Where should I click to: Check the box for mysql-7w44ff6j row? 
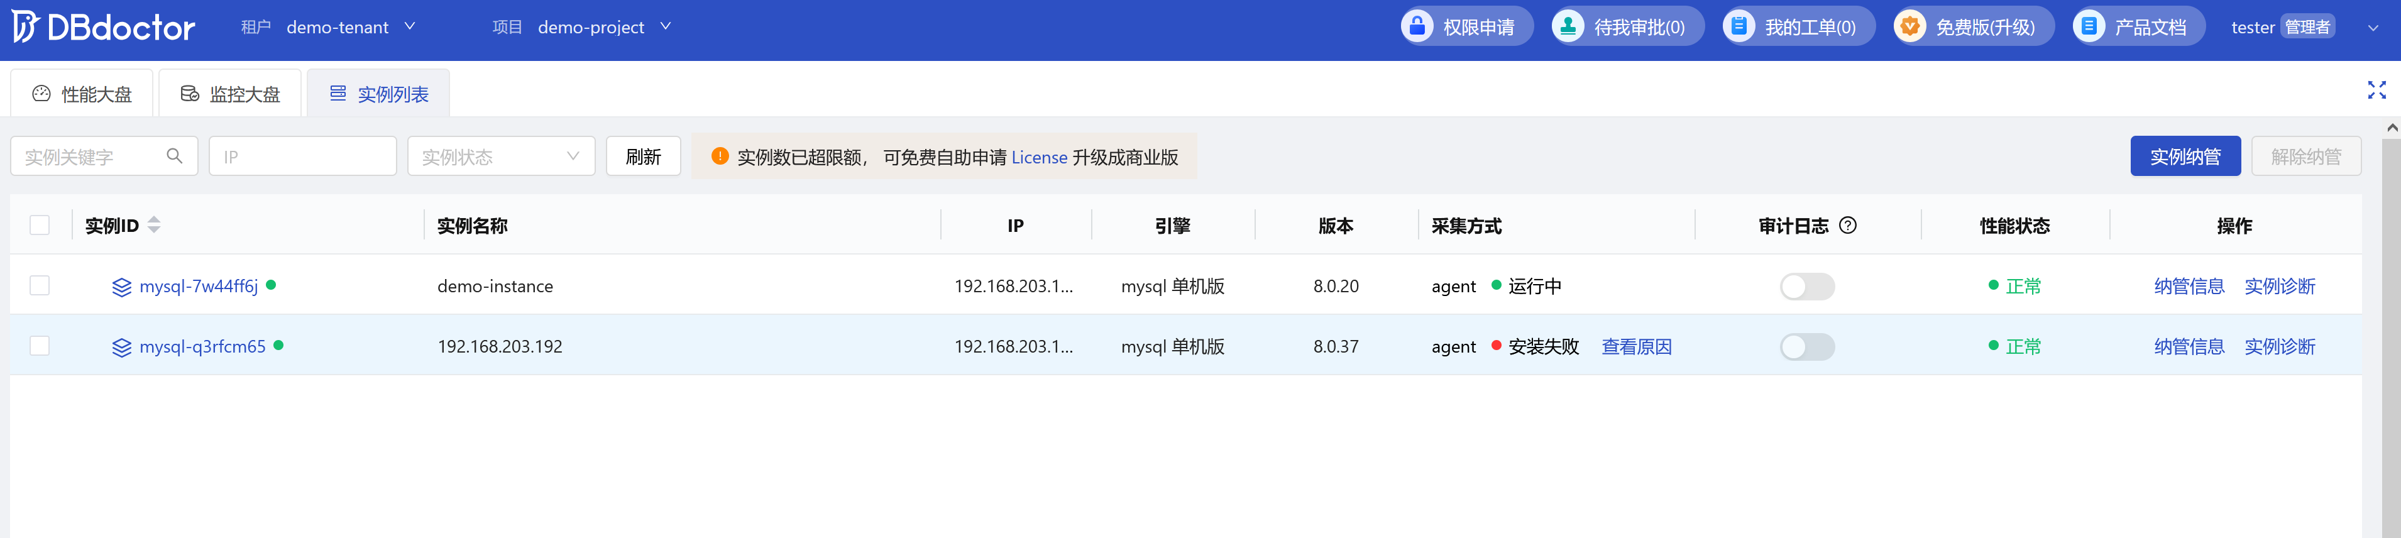pyautogui.click(x=39, y=285)
